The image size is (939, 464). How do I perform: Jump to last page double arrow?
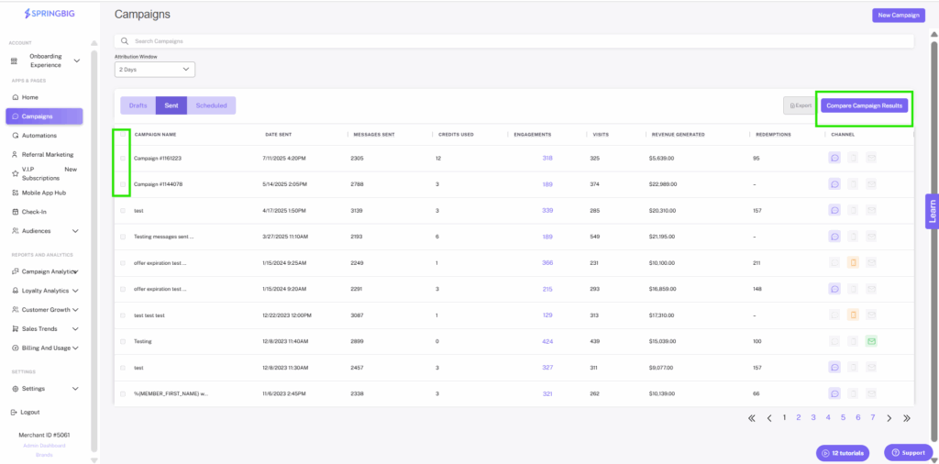907,418
